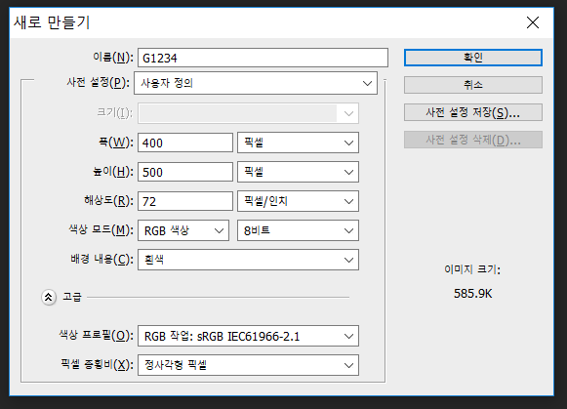Close the 새로 만들기 dialog
Image resolution: width=567 pixels, height=409 pixels.
pos(533,22)
